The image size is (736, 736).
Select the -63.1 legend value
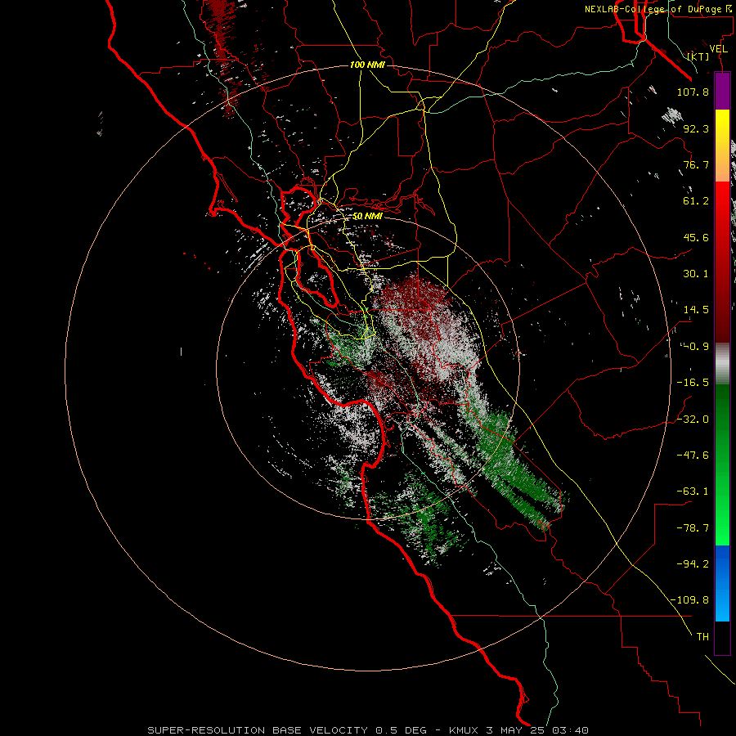[x=693, y=491]
